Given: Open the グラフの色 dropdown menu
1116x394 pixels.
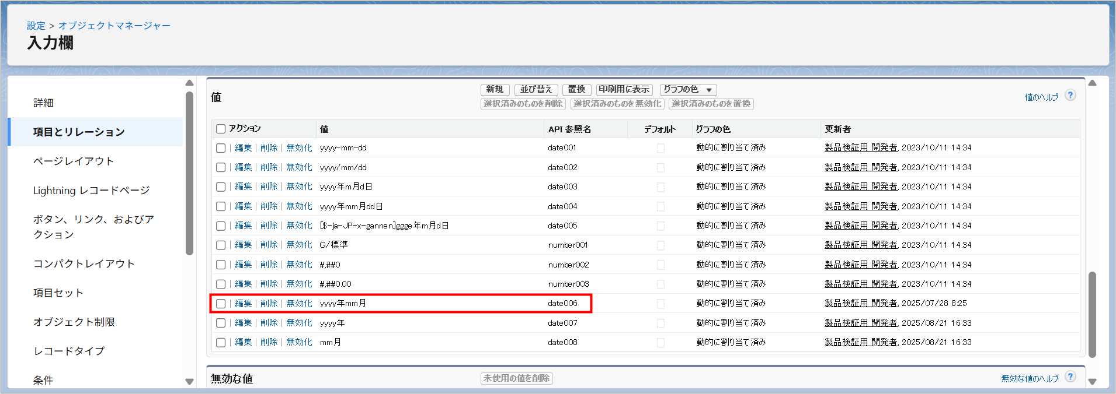Looking at the screenshot, I should 688,90.
